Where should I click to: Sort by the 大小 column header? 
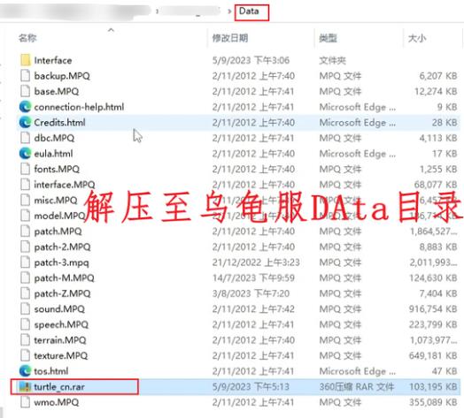(x=417, y=38)
